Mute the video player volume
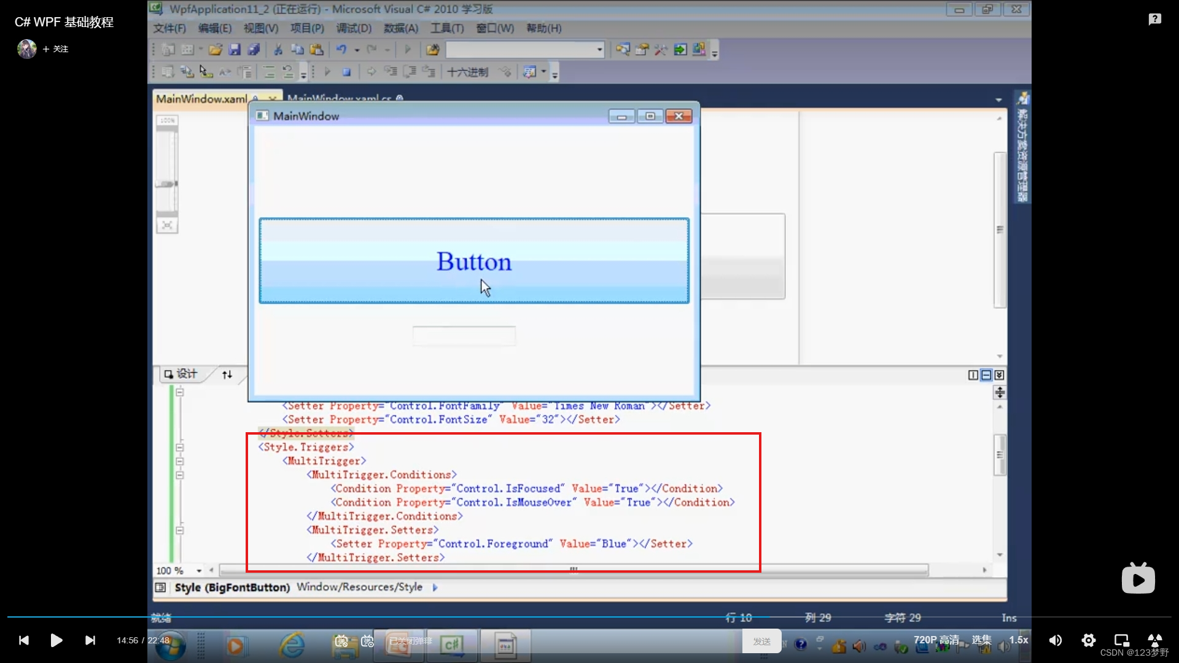 (1056, 640)
